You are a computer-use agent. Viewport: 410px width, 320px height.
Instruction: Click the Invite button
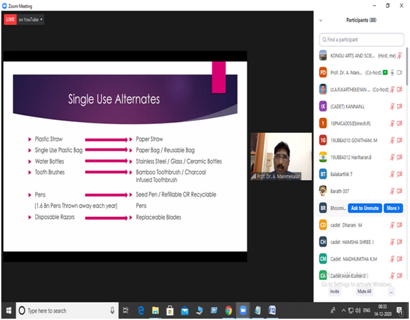click(x=334, y=291)
